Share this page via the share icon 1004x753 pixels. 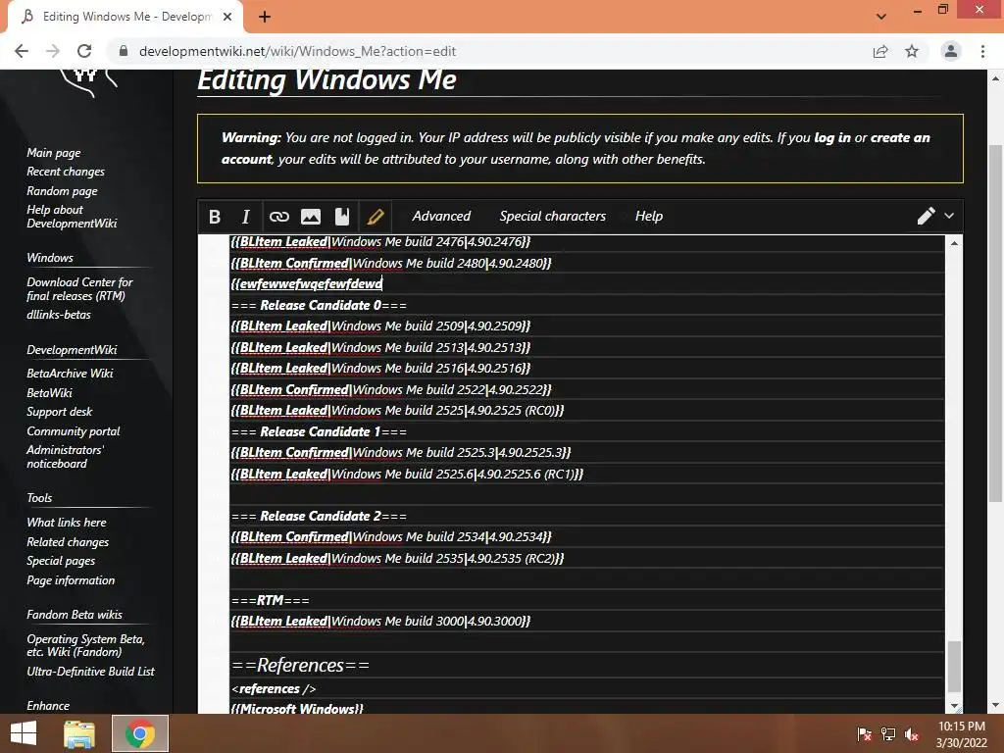coord(880,51)
